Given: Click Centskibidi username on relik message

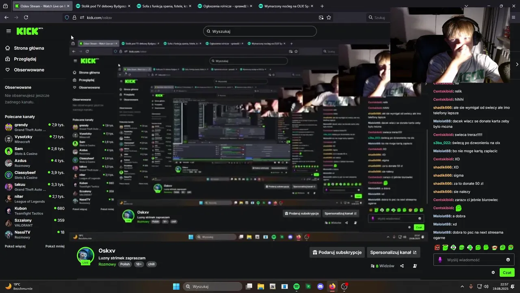Looking at the screenshot, I should tap(443, 91).
